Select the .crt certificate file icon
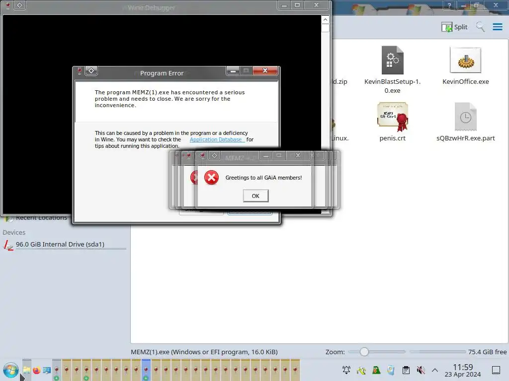 tap(392, 117)
